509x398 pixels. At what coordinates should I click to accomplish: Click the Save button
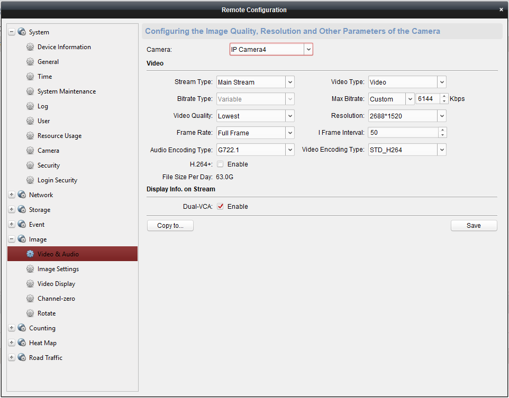tap(474, 226)
